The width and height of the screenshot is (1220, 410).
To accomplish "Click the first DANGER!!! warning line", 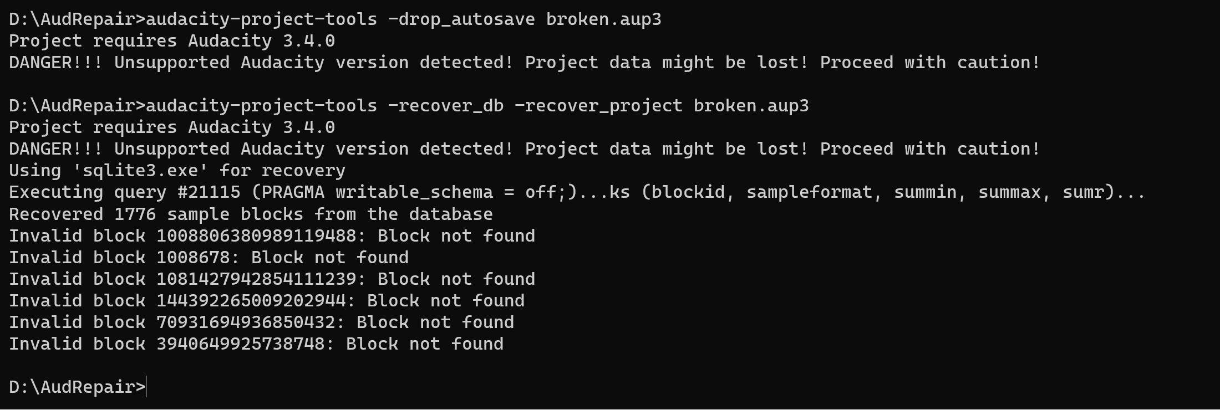I will (x=524, y=63).
